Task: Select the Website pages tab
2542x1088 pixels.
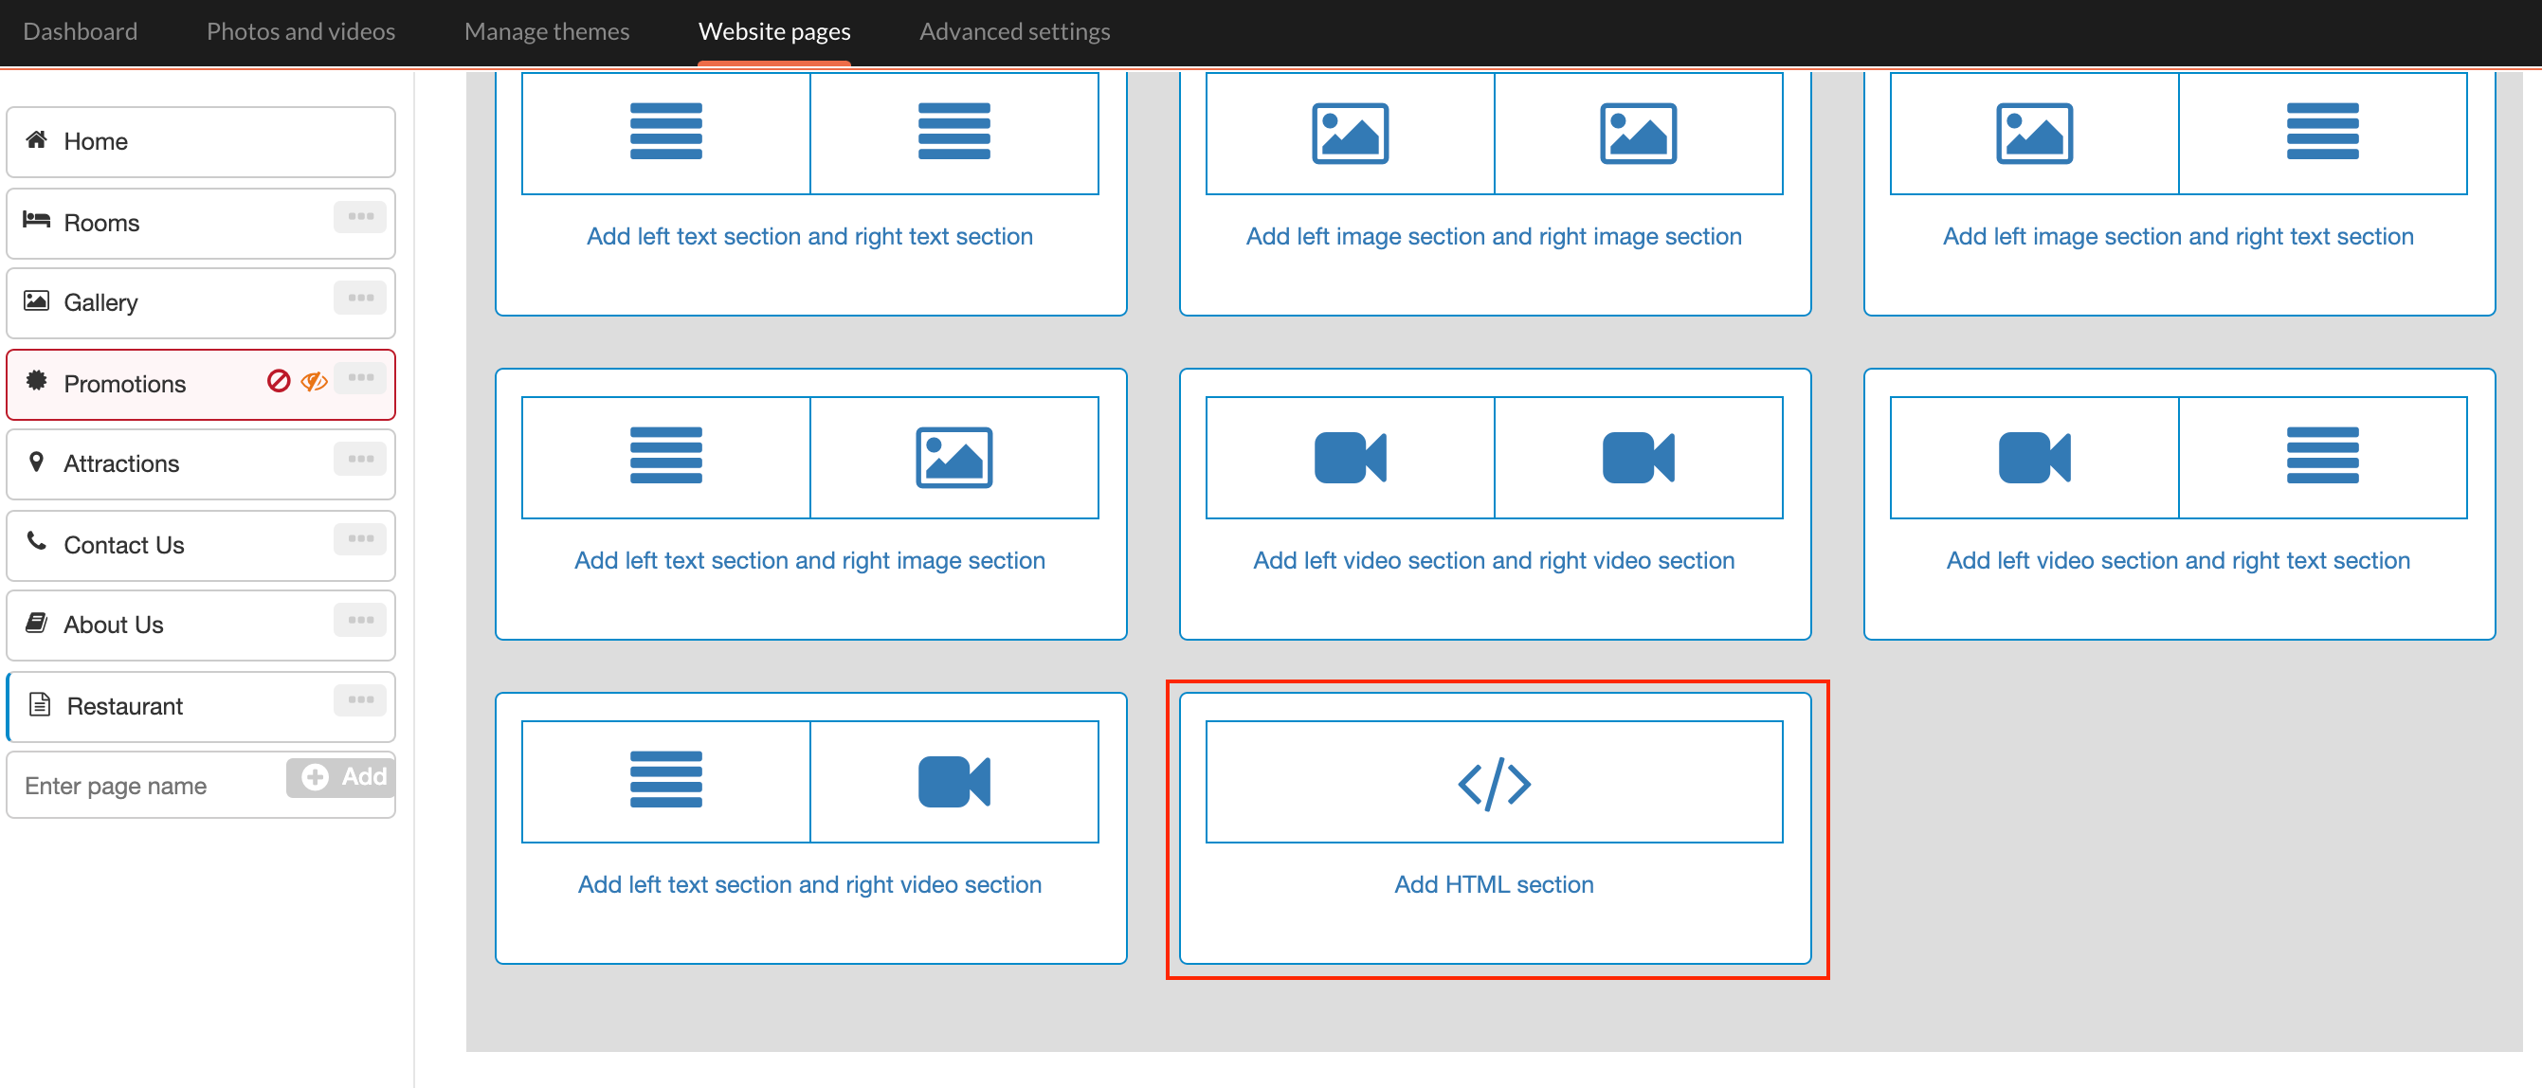Action: [774, 31]
